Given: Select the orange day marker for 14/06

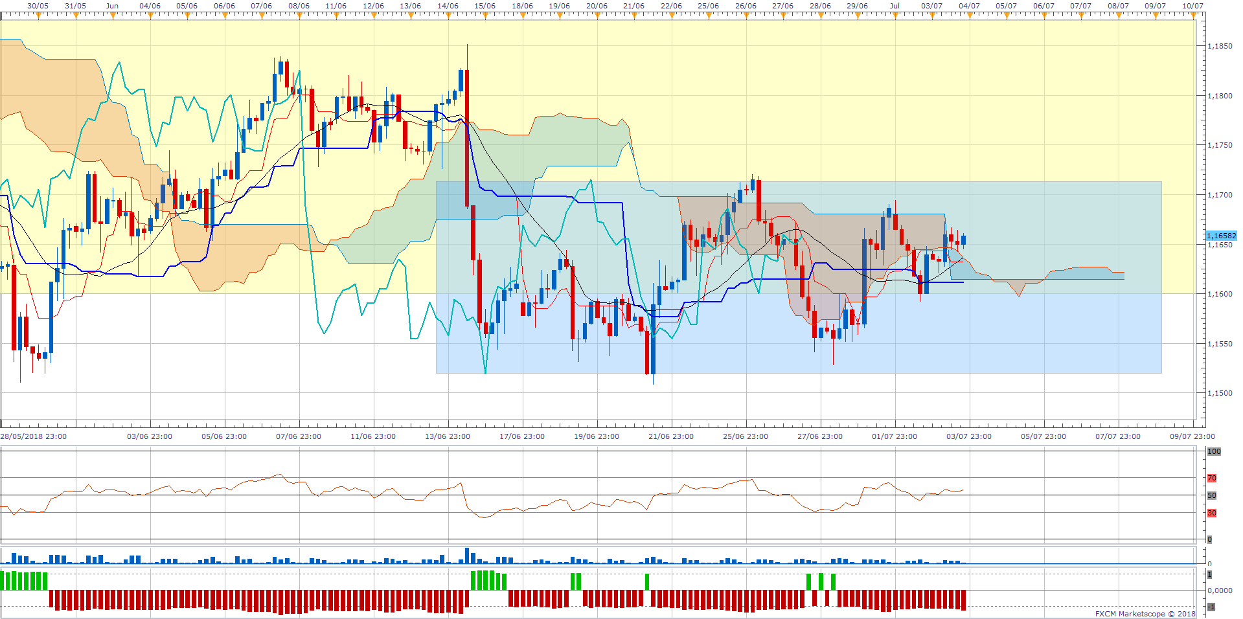Looking at the screenshot, I should click(448, 16).
